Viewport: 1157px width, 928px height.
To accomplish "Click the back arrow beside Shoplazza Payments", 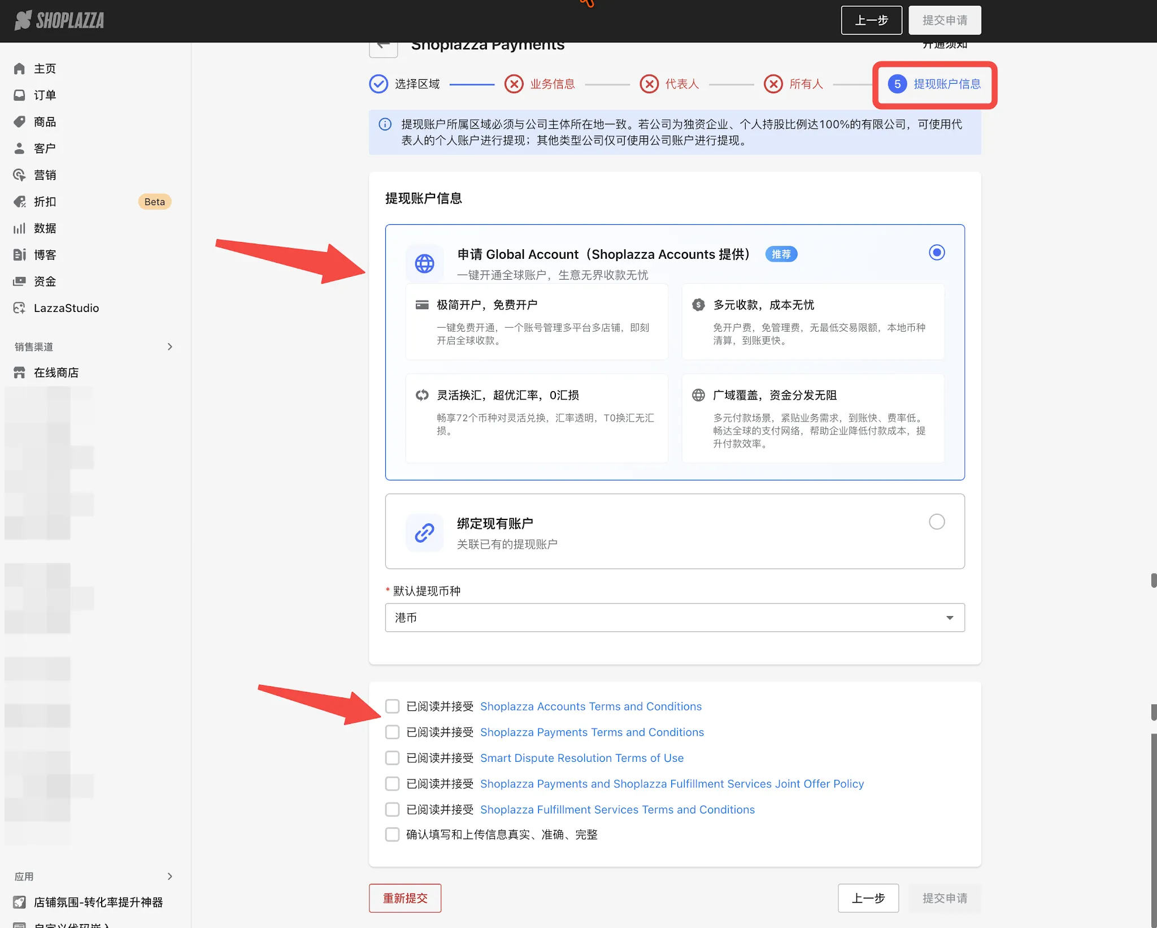I will [x=383, y=46].
